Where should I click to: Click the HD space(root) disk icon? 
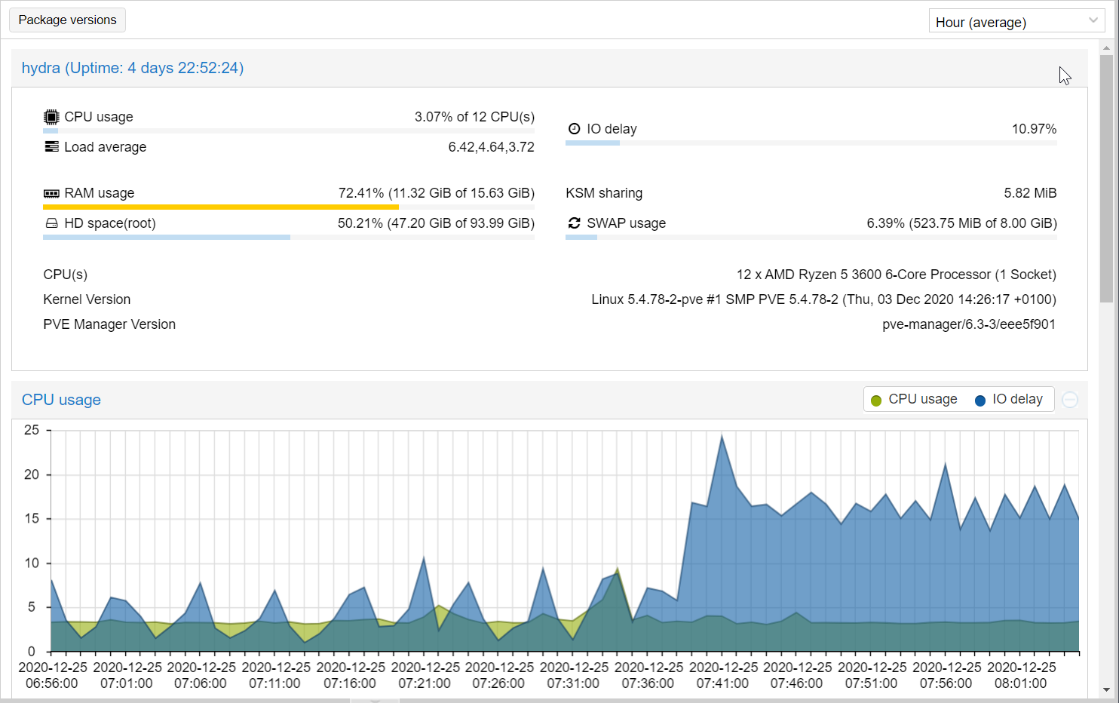pos(51,223)
